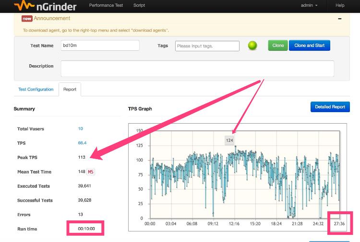The image size is (360, 242).
Task: Click the 124 tooltip on TPS graph
Action: tap(229, 140)
